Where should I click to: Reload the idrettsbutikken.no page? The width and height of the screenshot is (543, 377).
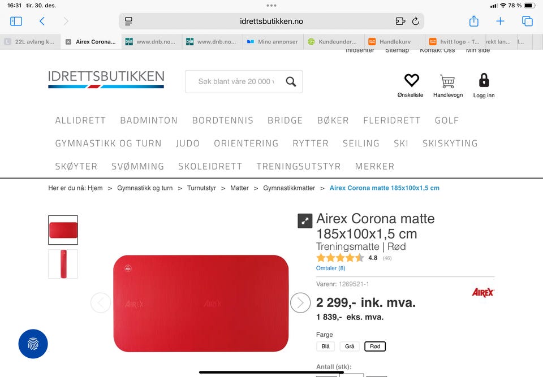point(416,21)
